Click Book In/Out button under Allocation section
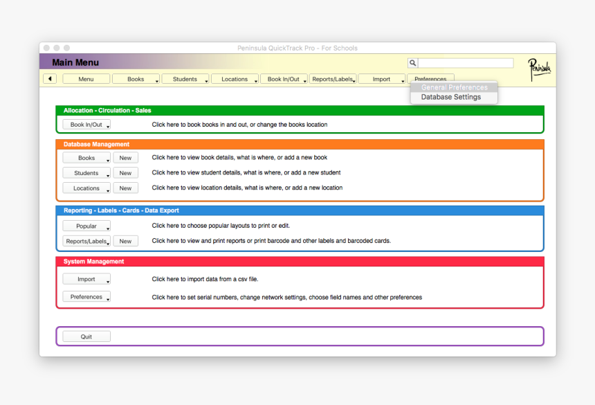This screenshot has width=595, height=405. pyautogui.click(x=86, y=125)
